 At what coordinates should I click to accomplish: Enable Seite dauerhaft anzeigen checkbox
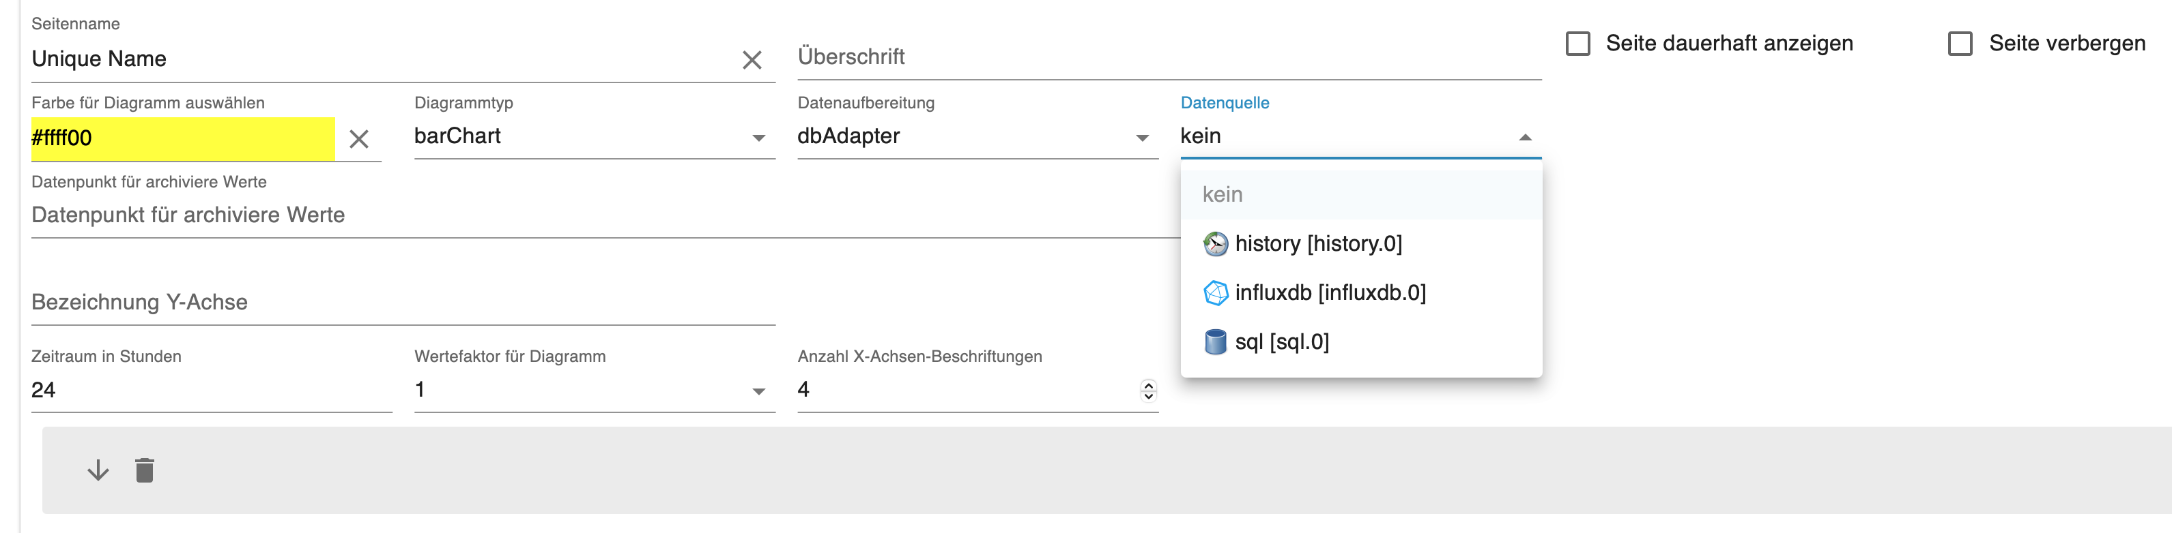1577,43
